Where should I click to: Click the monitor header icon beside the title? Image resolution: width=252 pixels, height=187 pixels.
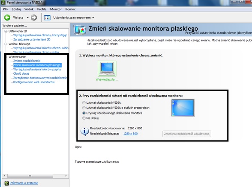coord(80,30)
